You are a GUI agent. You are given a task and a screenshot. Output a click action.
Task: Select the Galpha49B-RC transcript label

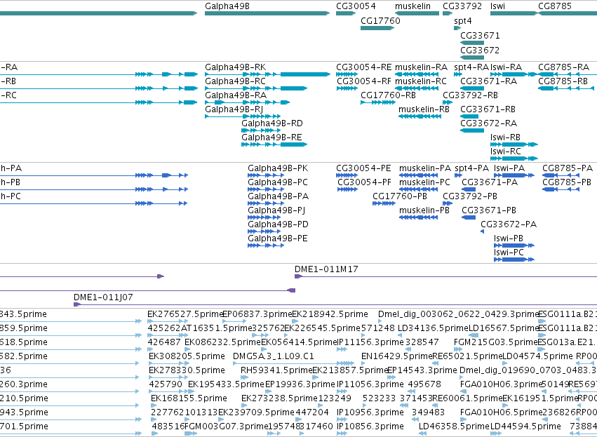(235, 81)
